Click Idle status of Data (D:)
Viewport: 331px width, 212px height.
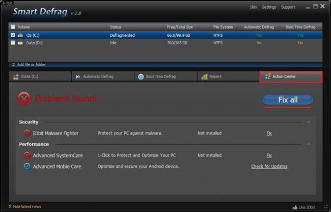[x=113, y=43]
